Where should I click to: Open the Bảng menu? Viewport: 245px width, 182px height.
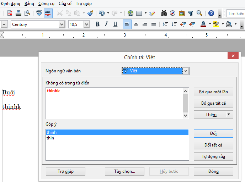tap(29, 4)
